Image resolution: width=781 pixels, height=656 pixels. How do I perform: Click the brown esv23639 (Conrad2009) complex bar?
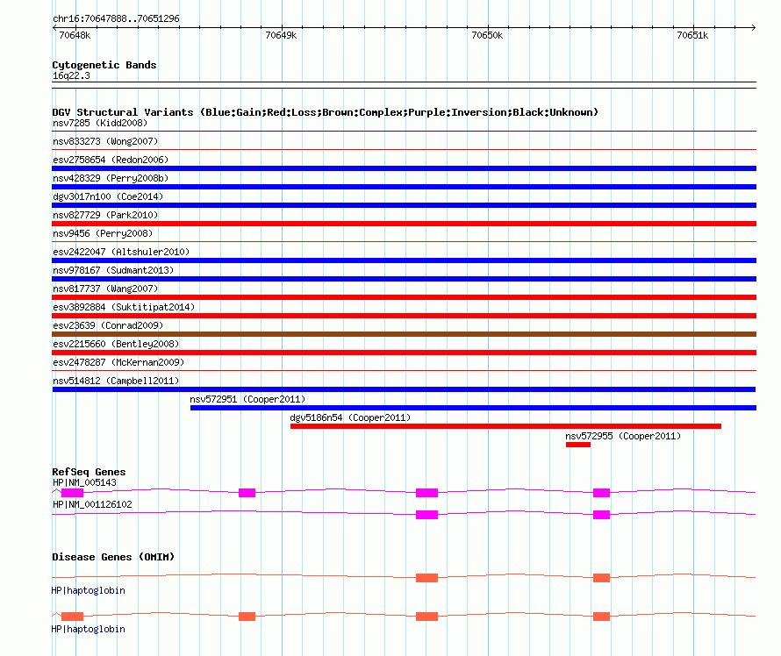[404, 334]
